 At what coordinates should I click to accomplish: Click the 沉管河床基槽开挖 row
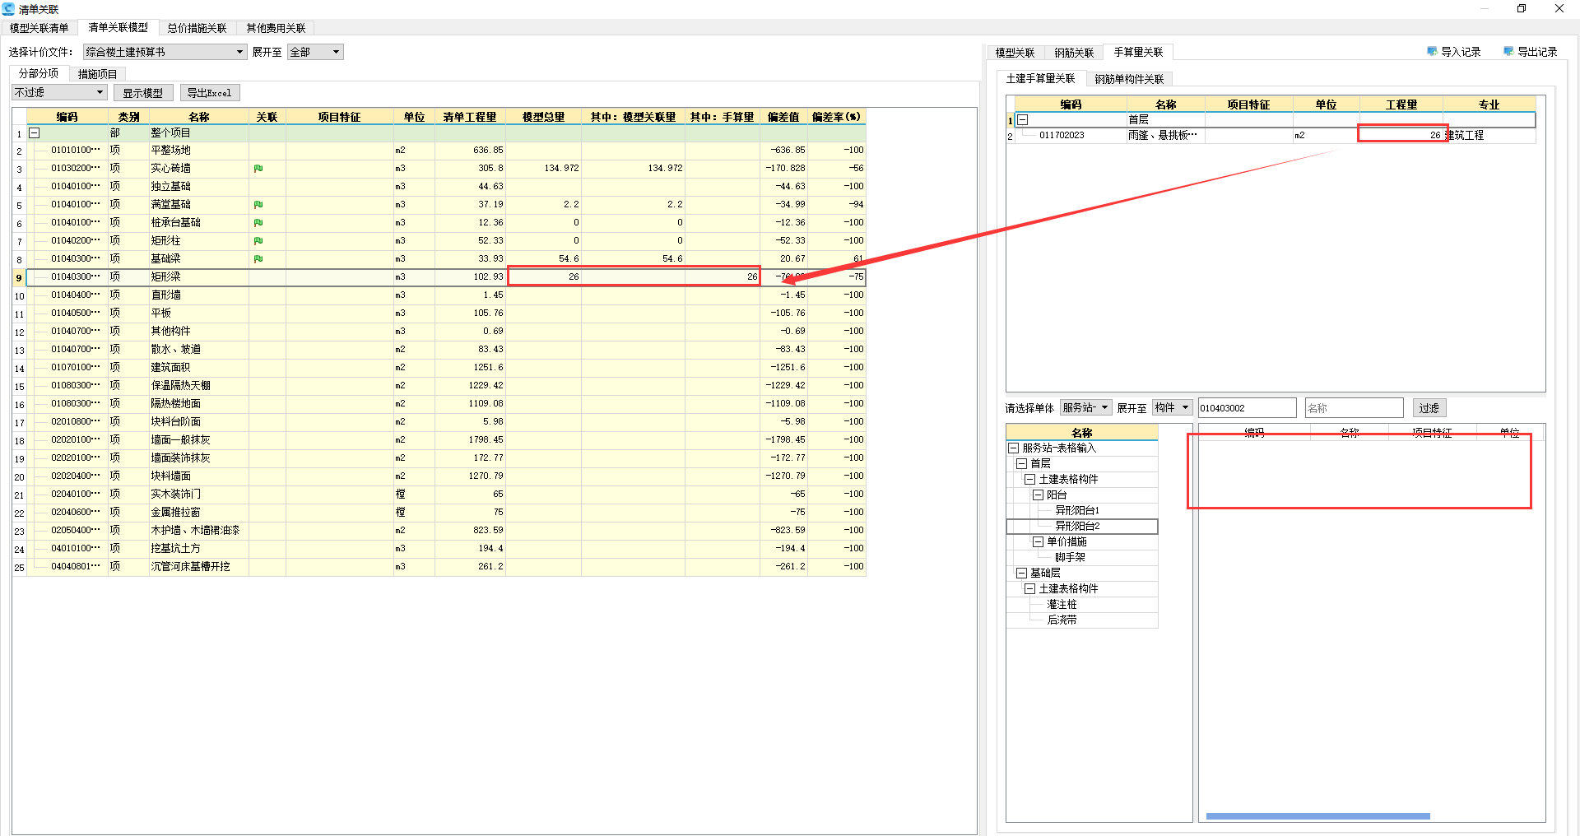click(446, 567)
